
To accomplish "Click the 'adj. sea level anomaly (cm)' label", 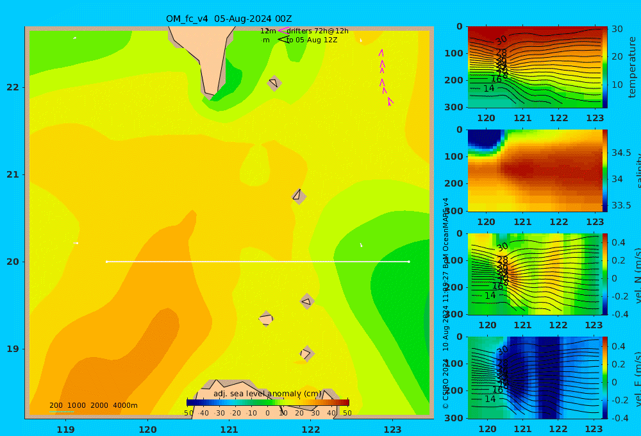I will [267, 394].
